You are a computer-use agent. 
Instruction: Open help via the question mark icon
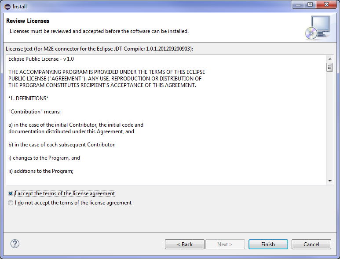pyautogui.click(x=15, y=244)
